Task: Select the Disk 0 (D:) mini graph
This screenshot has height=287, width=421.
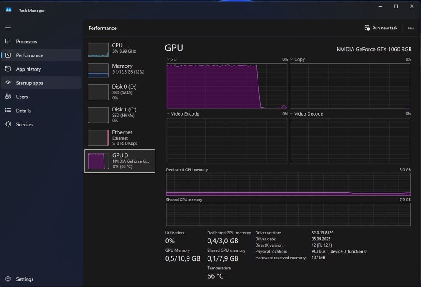Action: coord(98,92)
